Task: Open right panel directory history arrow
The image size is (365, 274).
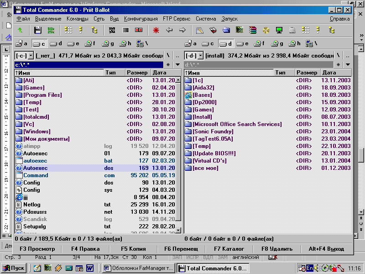Action: (348, 64)
